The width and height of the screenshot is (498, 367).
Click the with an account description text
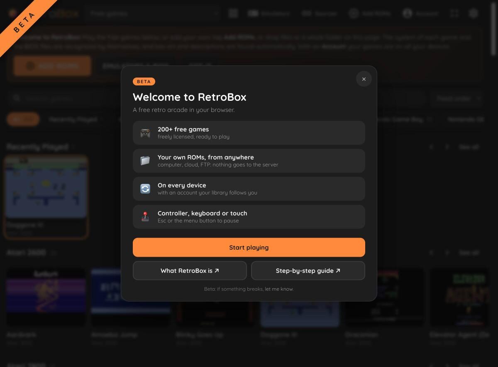click(207, 192)
